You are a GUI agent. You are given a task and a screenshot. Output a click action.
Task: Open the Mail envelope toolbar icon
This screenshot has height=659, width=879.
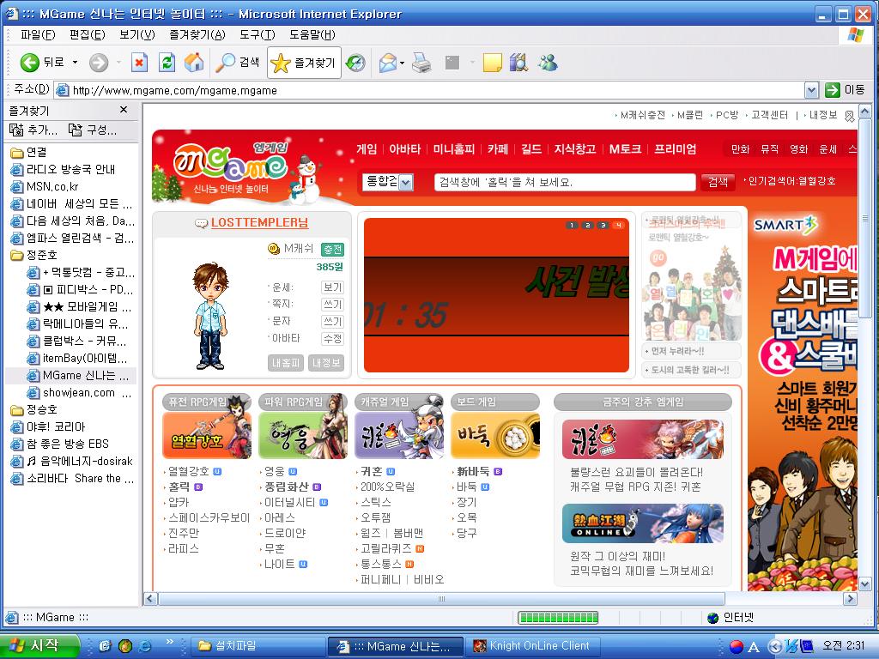pos(388,62)
